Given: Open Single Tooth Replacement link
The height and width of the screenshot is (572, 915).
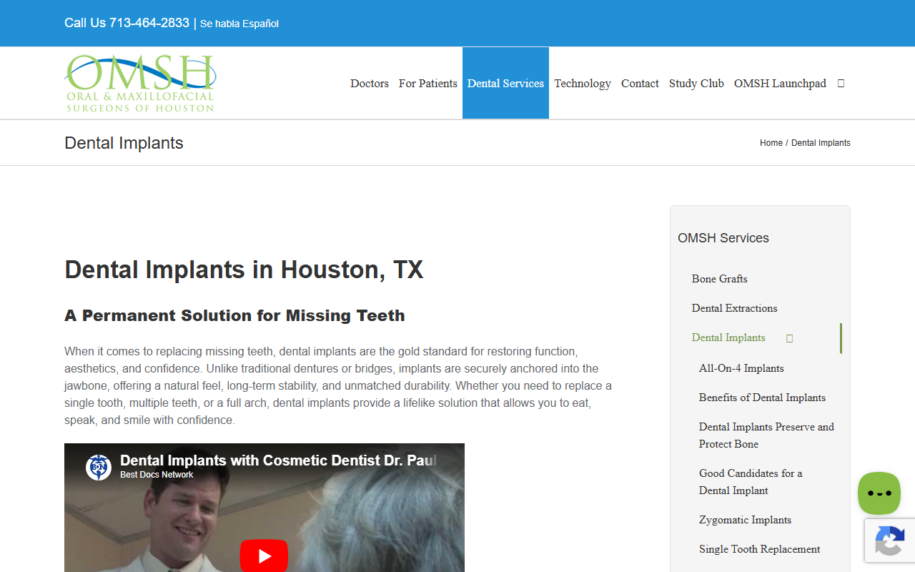Looking at the screenshot, I should point(759,549).
